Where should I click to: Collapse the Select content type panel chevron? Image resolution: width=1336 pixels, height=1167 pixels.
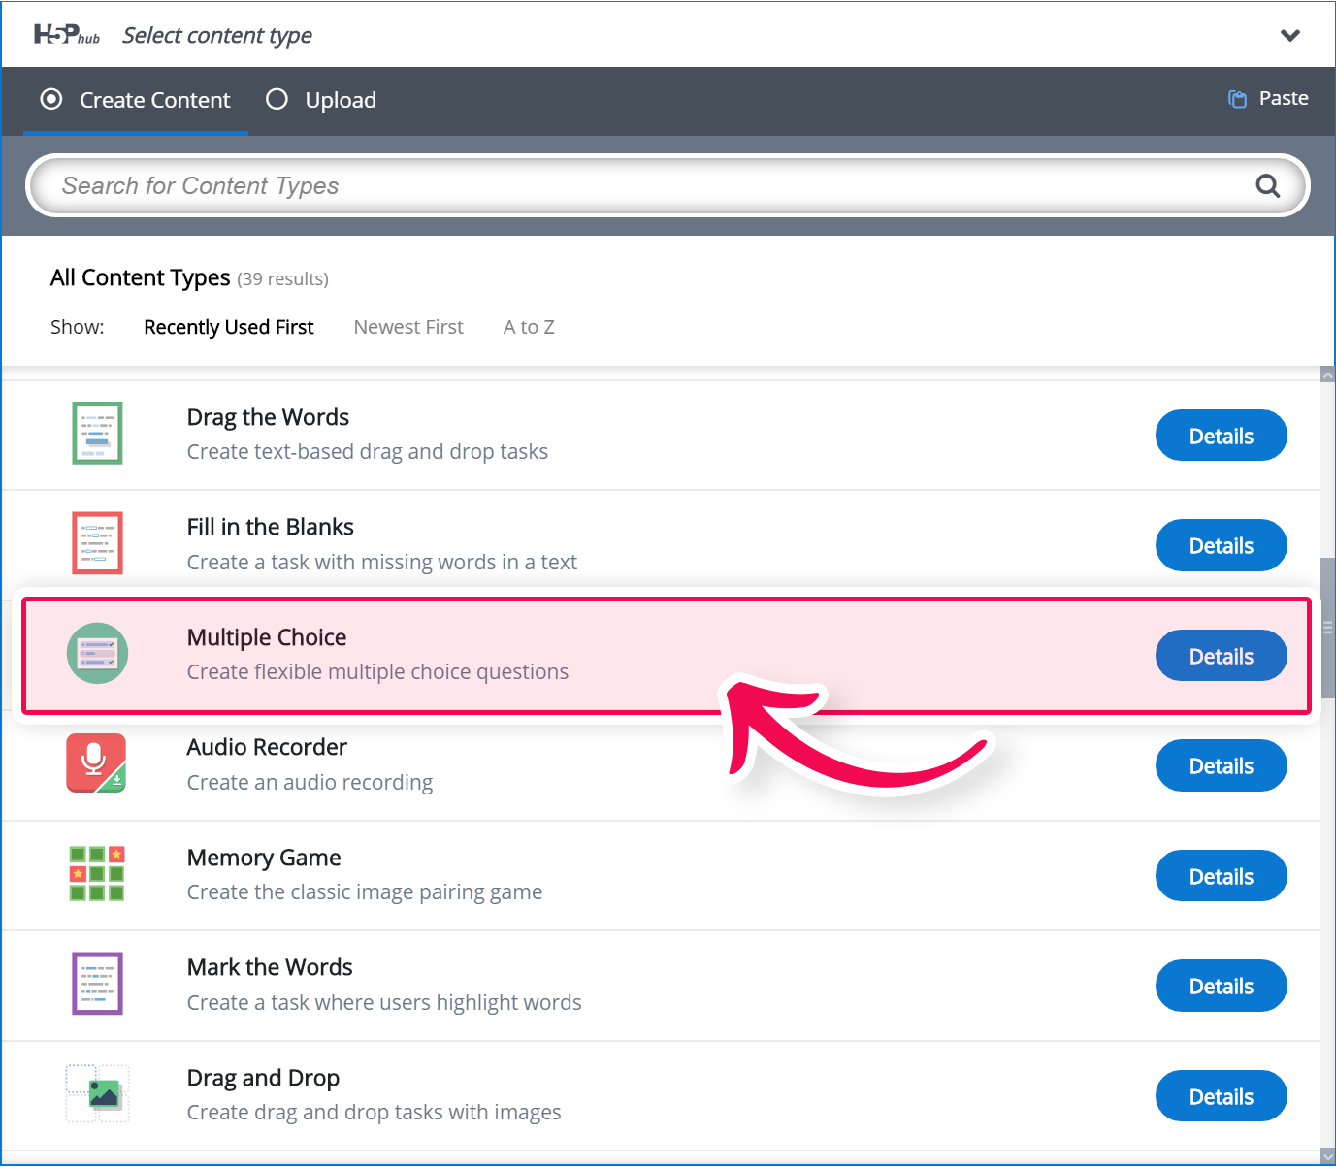tap(1289, 36)
